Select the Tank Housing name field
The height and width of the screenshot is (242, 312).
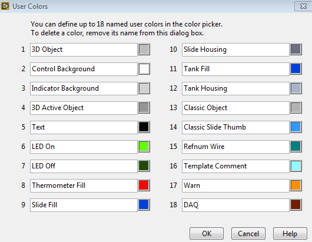[x=235, y=88]
